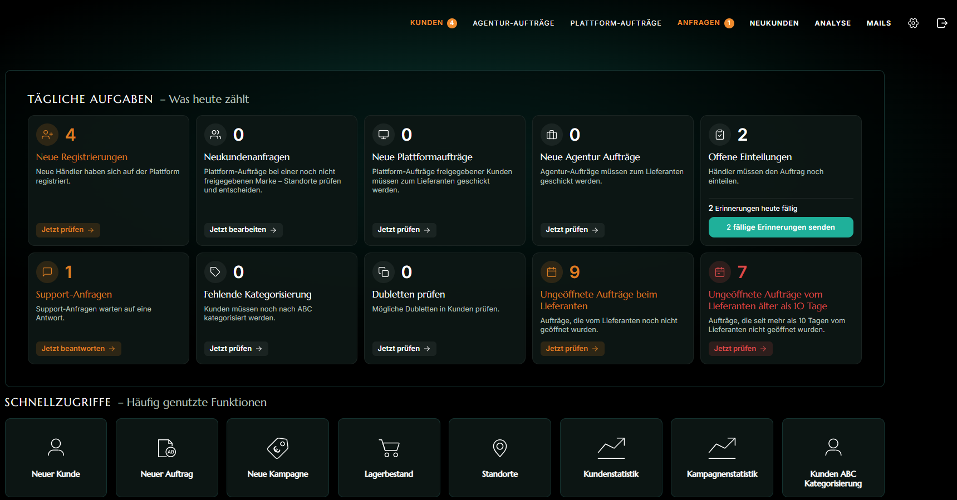This screenshot has width=957, height=500.
Task: Click the Anfragen notification badge 1
Action: coord(729,23)
